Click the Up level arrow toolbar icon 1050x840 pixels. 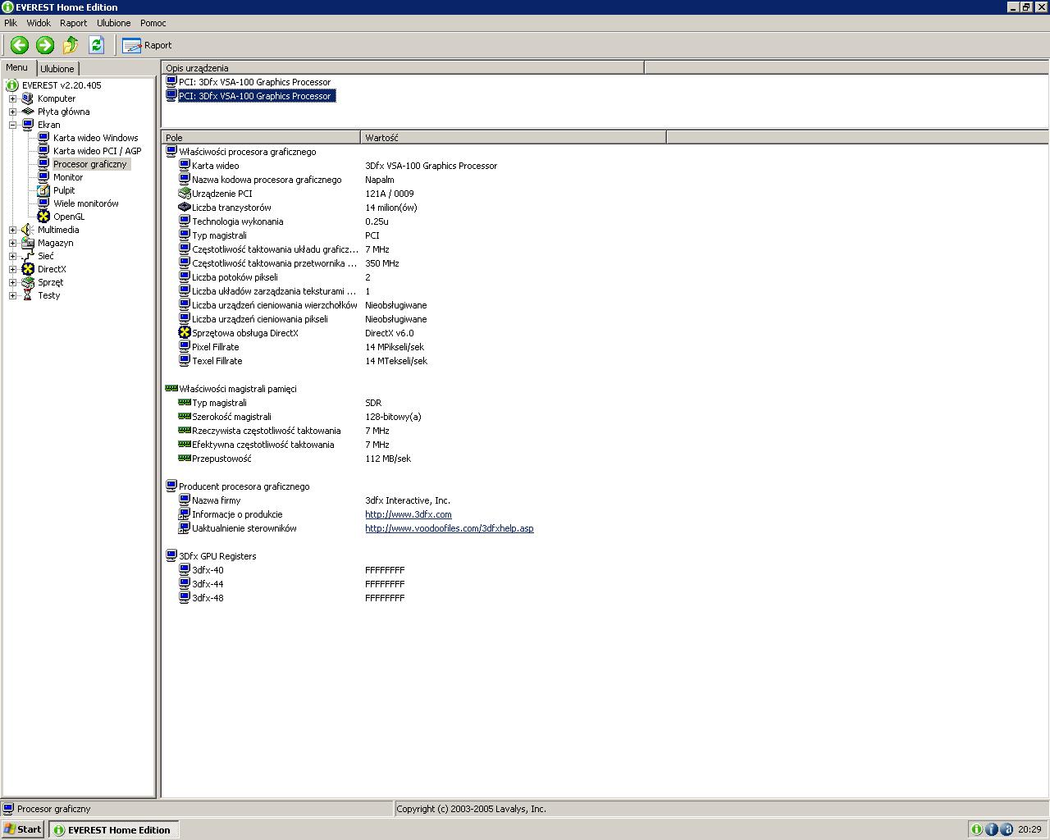[x=71, y=45]
